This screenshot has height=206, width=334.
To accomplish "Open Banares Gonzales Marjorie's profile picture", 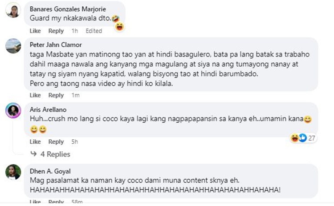I will coord(13,10).
